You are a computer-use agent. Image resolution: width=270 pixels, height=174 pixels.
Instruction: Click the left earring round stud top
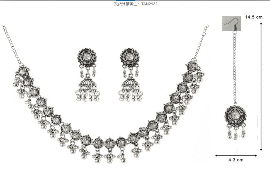point(87,57)
